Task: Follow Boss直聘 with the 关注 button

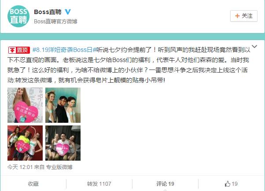Action: point(244,16)
